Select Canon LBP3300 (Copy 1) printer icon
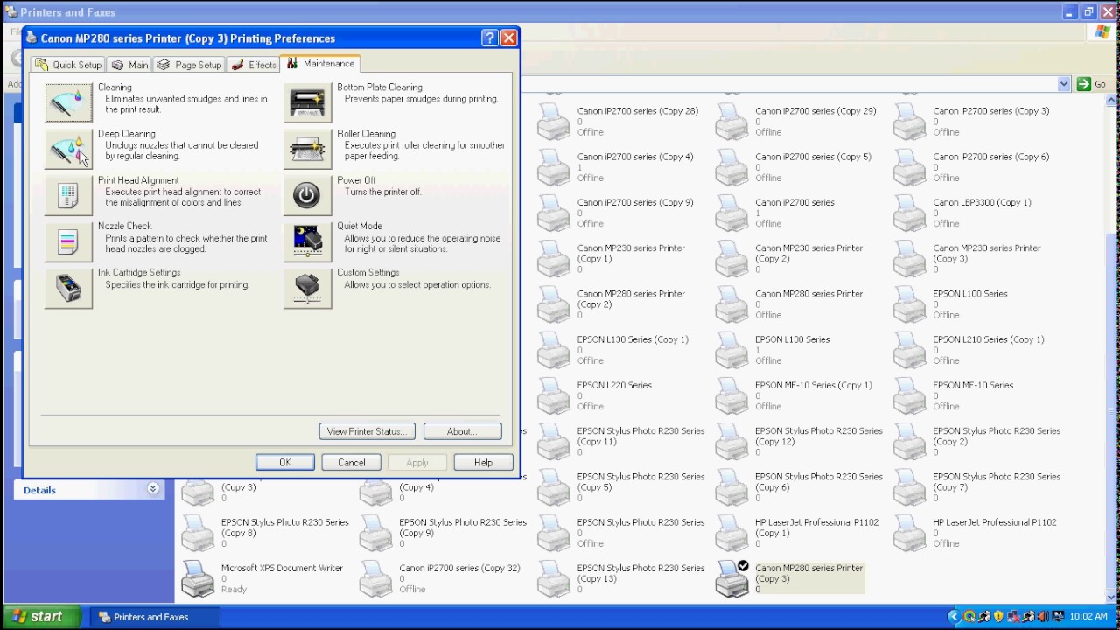Screen dimensions: 1120x630 (x=910, y=213)
